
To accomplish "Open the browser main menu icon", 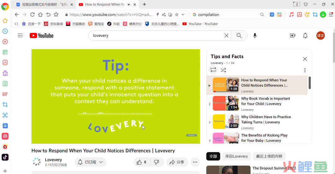I will coord(331,15).
